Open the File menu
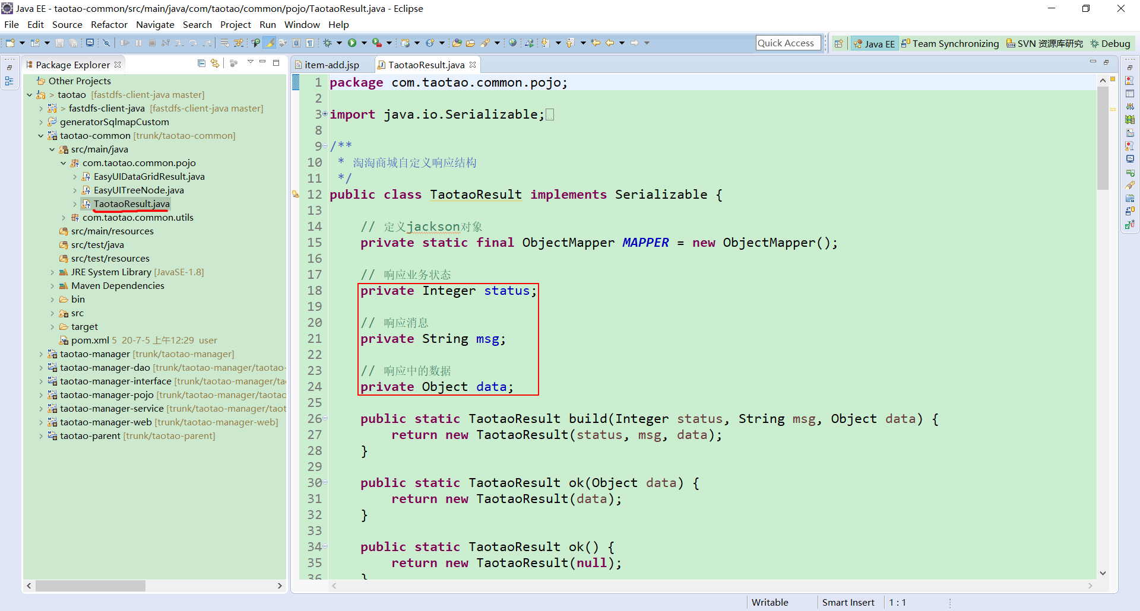 click(x=11, y=24)
